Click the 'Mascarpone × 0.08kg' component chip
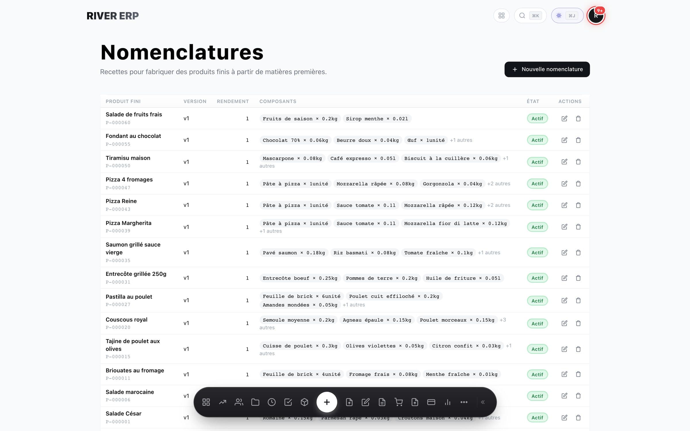 292,158
